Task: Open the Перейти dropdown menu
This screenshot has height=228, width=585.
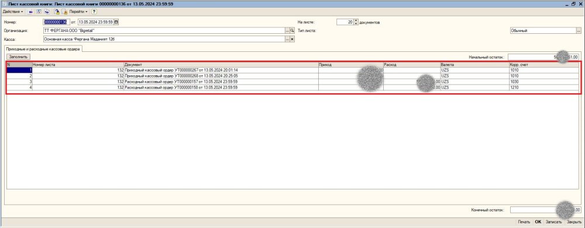Action: [x=78, y=12]
